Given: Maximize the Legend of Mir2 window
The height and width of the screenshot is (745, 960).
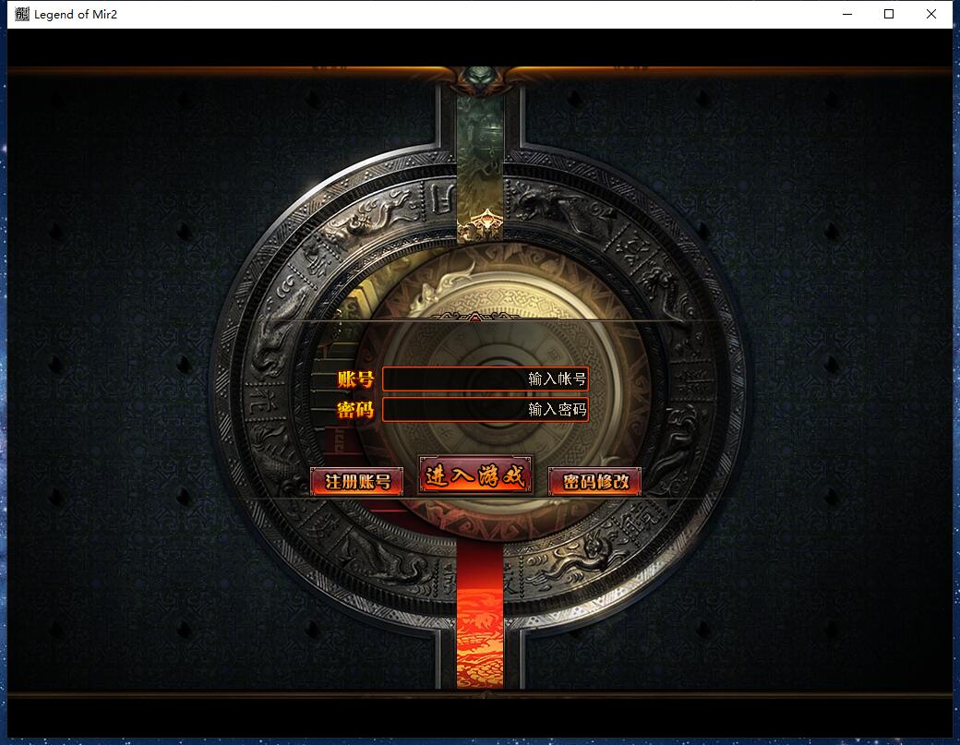Looking at the screenshot, I should 889,14.
